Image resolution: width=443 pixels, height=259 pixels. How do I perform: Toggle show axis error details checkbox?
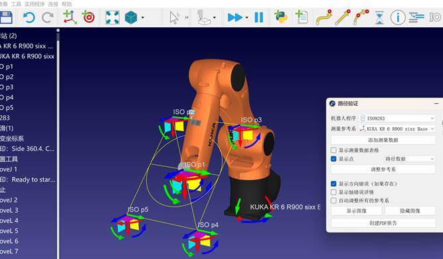click(x=333, y=192)
